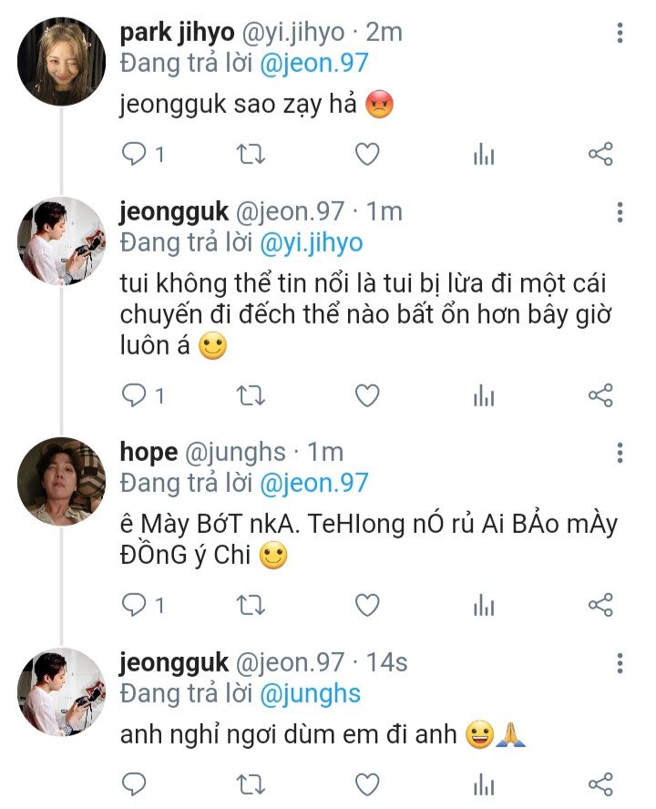Reply to jeongguk's tweet about the trip
The height and width of the screenshot is (809, 656).
pos(134,395)
